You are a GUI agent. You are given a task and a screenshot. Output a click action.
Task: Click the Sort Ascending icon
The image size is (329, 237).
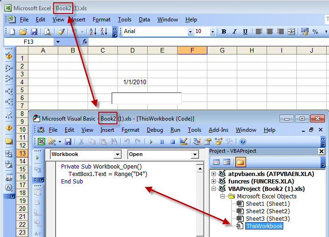(x=92, y=32)
